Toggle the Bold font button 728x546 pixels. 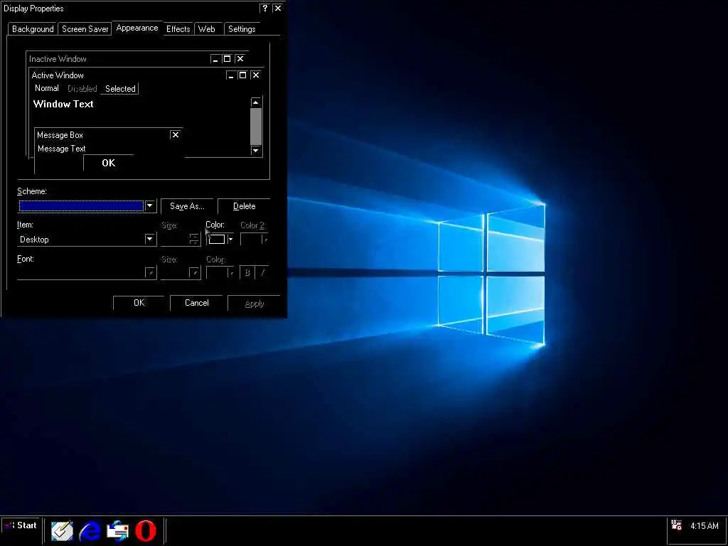click(x=247, y=272)
